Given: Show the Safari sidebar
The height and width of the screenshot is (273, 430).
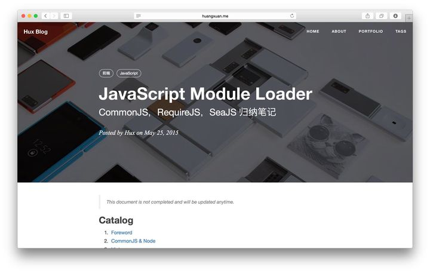Looking at the screenshot, I should (66, 16).
